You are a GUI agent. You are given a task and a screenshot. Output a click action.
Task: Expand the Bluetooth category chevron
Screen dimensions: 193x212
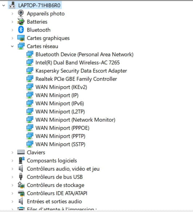click(12, 30)
